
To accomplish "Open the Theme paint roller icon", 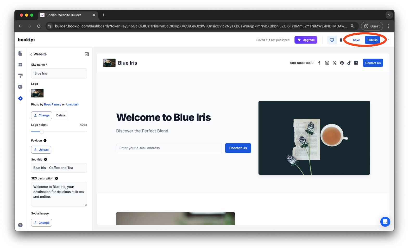I will 20,76.
